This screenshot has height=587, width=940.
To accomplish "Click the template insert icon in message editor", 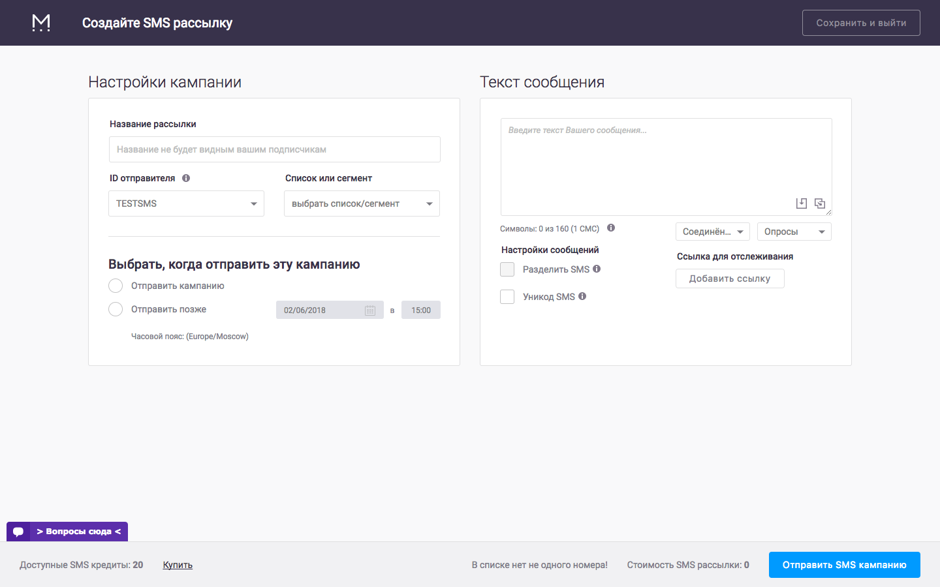I will coord(802,203).
